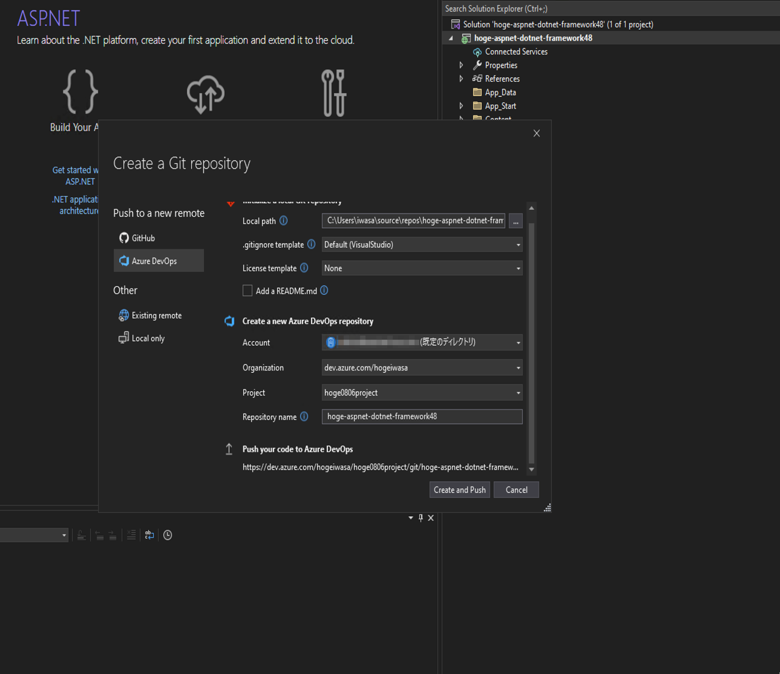Screen dimensions: 780x674
Task: Select Connected Services in Solution Explorer
Action: tap(516, 51)
